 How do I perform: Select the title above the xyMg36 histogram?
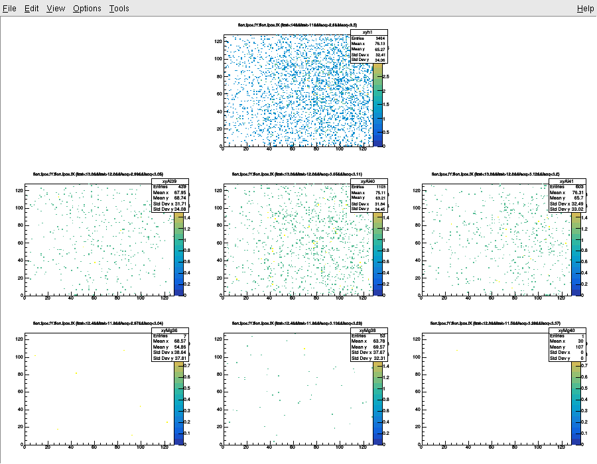(98, 323)
